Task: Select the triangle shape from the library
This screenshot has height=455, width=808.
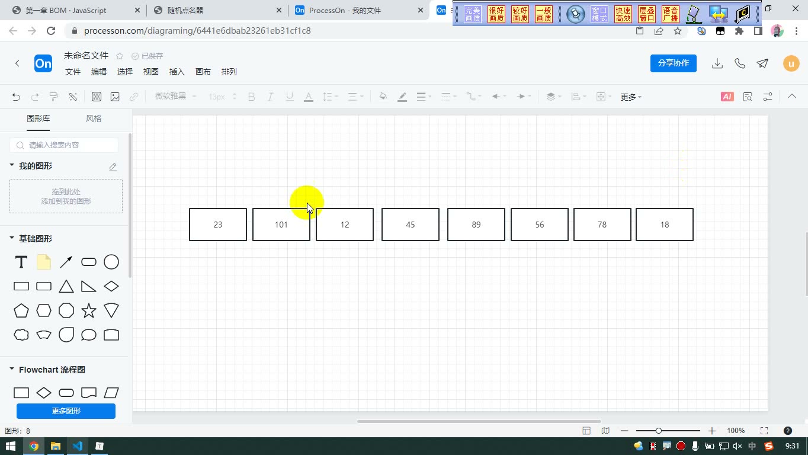Action: (x=66, y=286)
